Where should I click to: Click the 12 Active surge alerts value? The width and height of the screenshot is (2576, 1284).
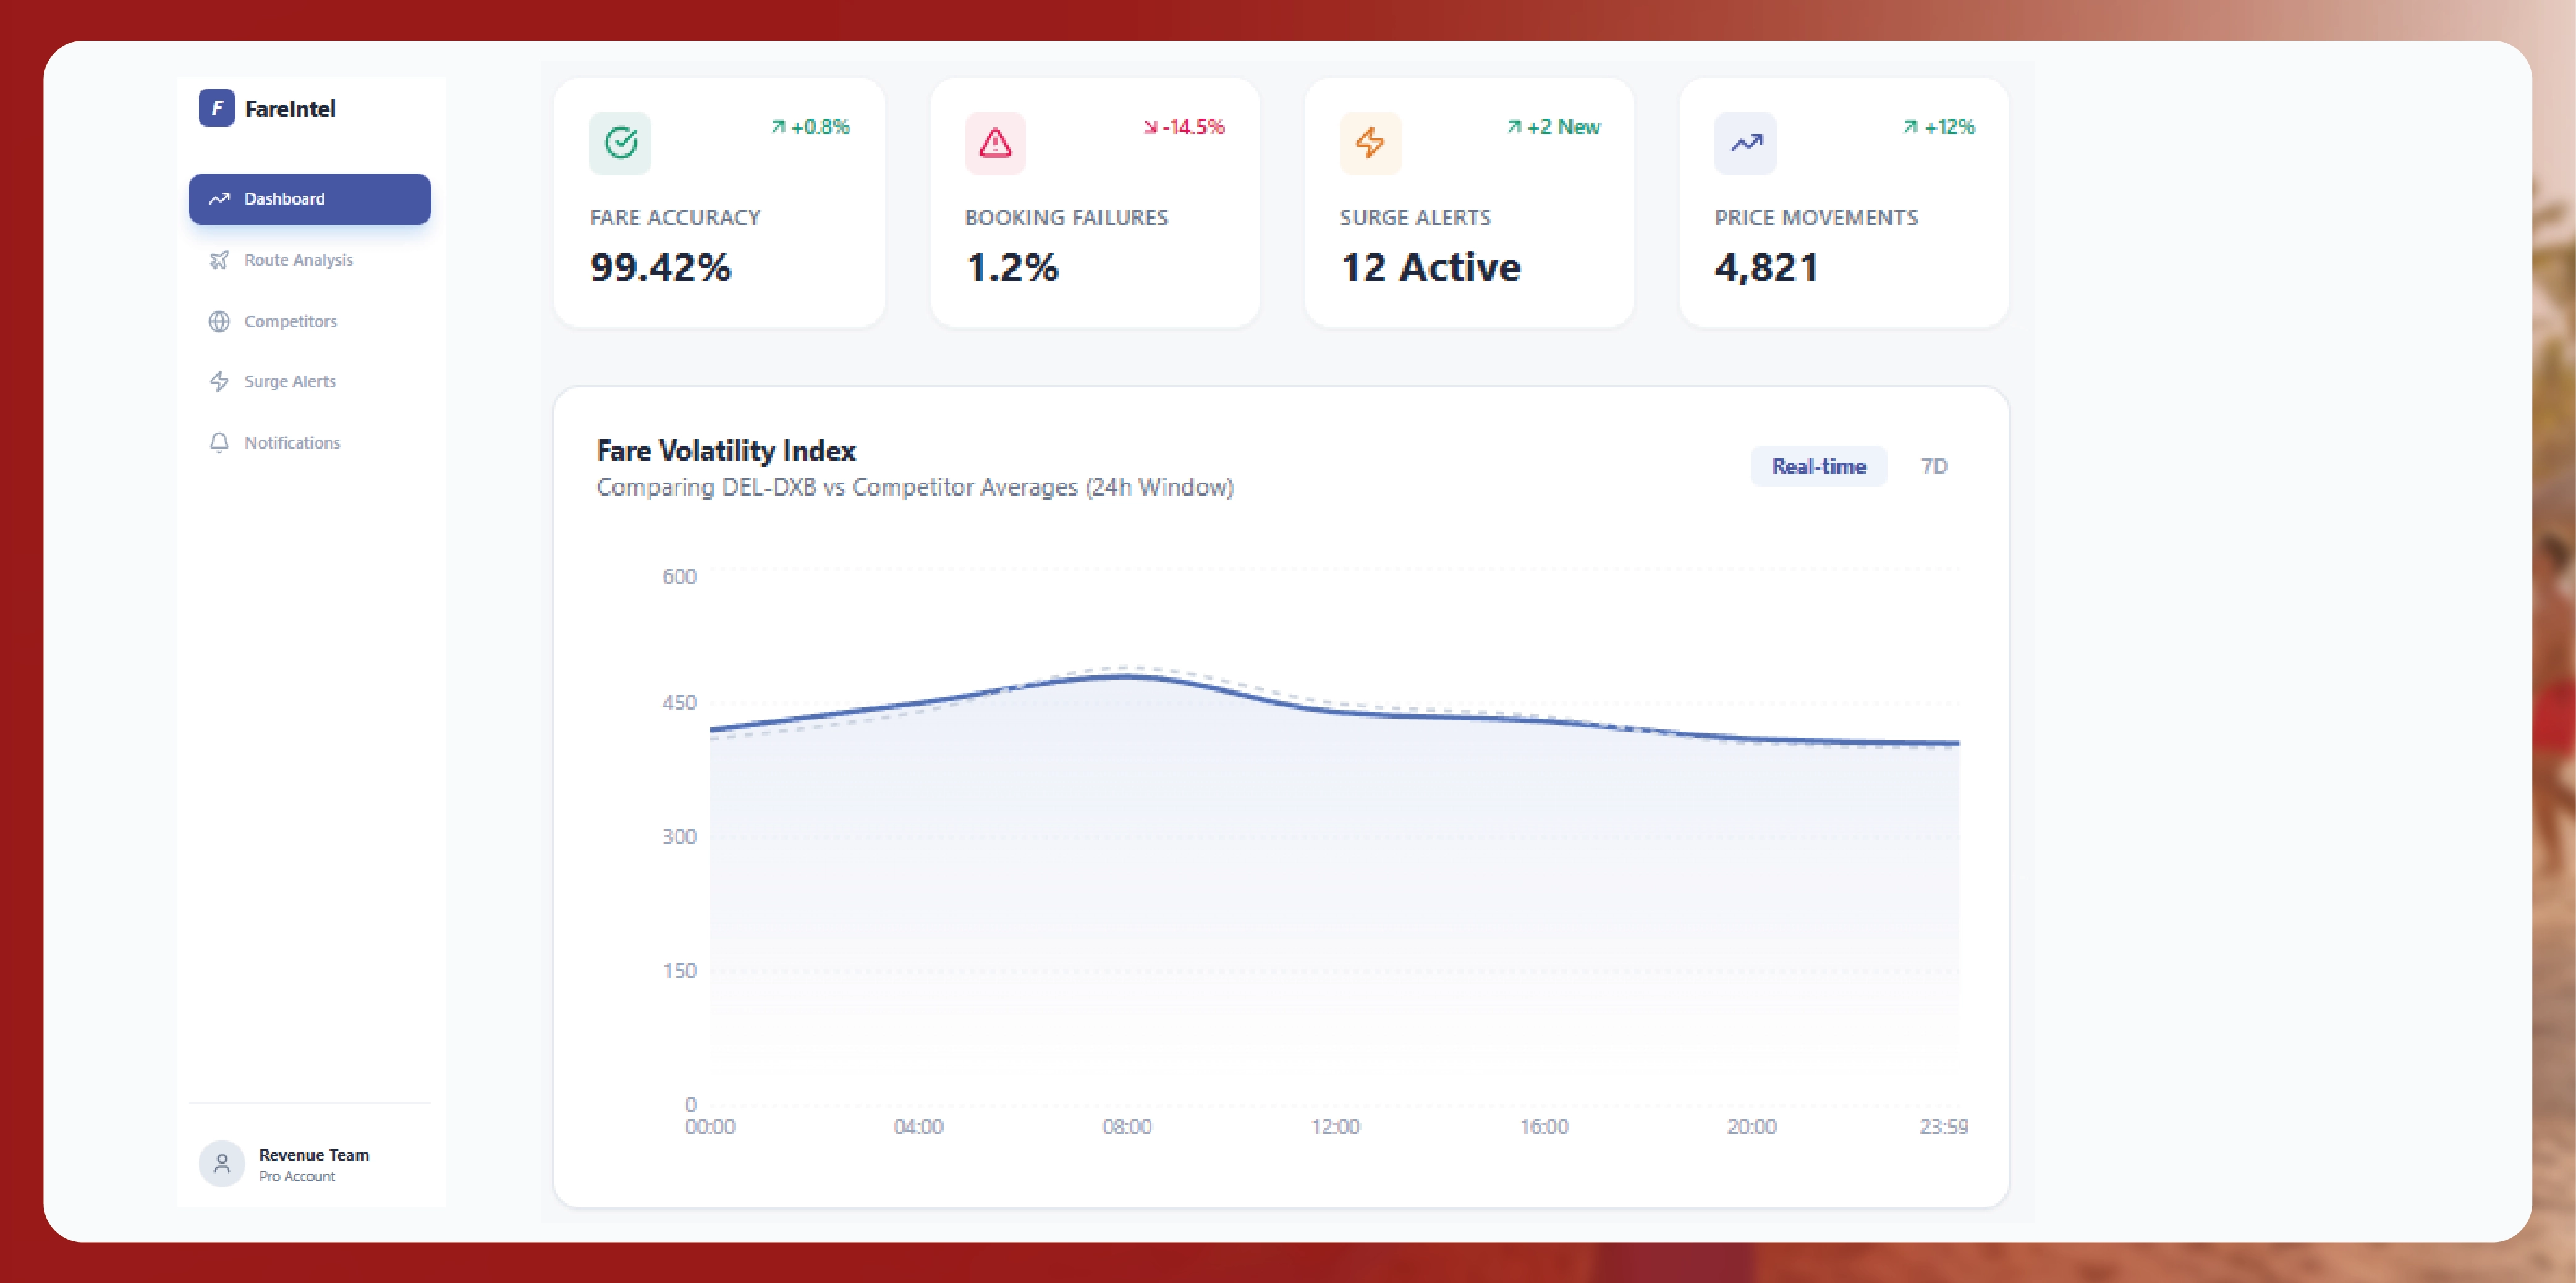click(x=1431, y=266)
